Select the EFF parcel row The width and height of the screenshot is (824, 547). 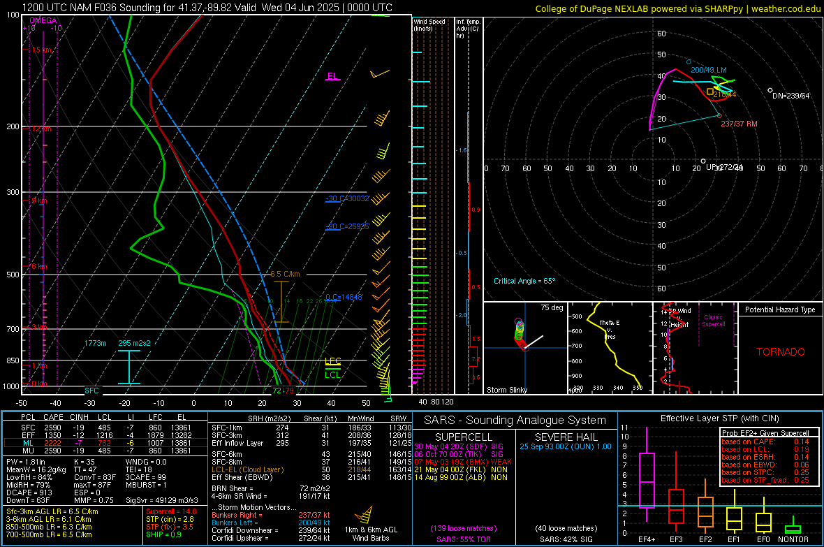[105, 435]
